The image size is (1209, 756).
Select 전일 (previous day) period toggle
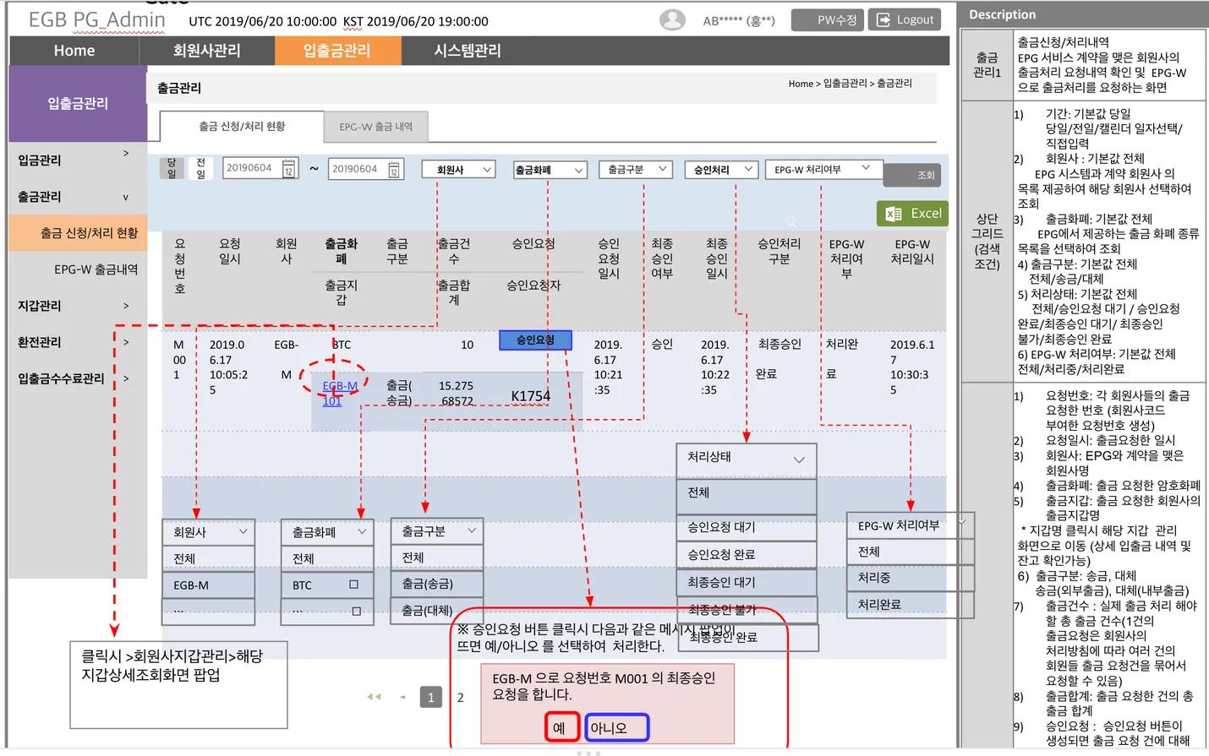coord(201,168)
